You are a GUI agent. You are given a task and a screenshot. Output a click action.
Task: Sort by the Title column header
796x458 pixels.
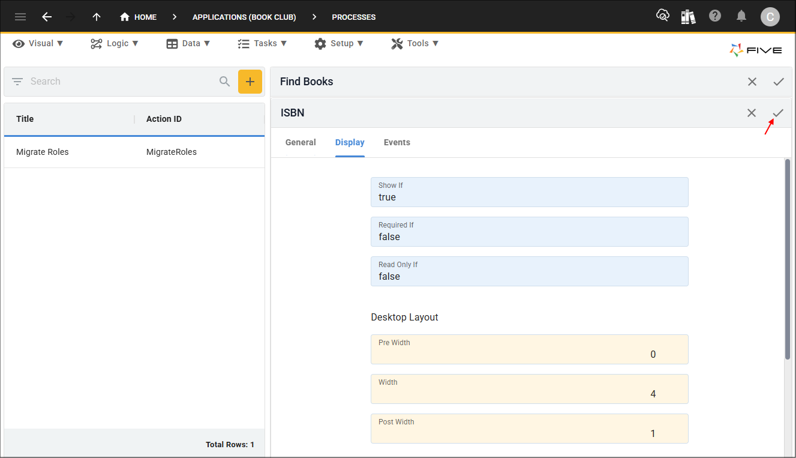(25, 119)
